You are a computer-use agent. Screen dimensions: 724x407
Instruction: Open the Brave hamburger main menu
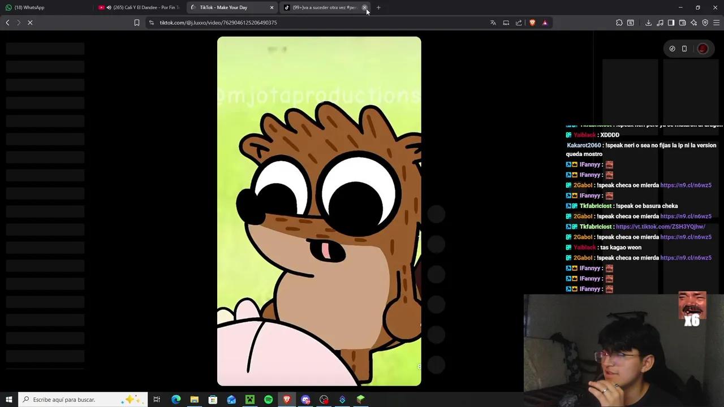(716, 23)
